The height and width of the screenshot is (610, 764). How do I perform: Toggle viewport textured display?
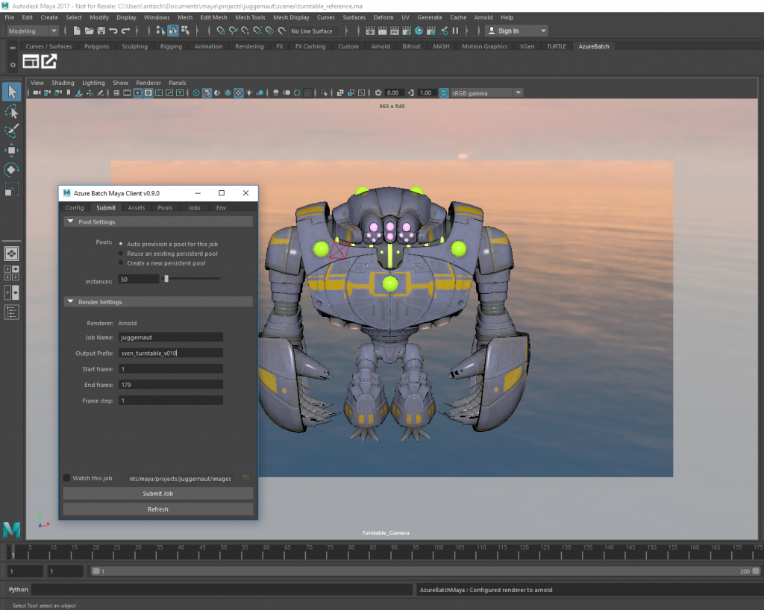coord(238,93)
